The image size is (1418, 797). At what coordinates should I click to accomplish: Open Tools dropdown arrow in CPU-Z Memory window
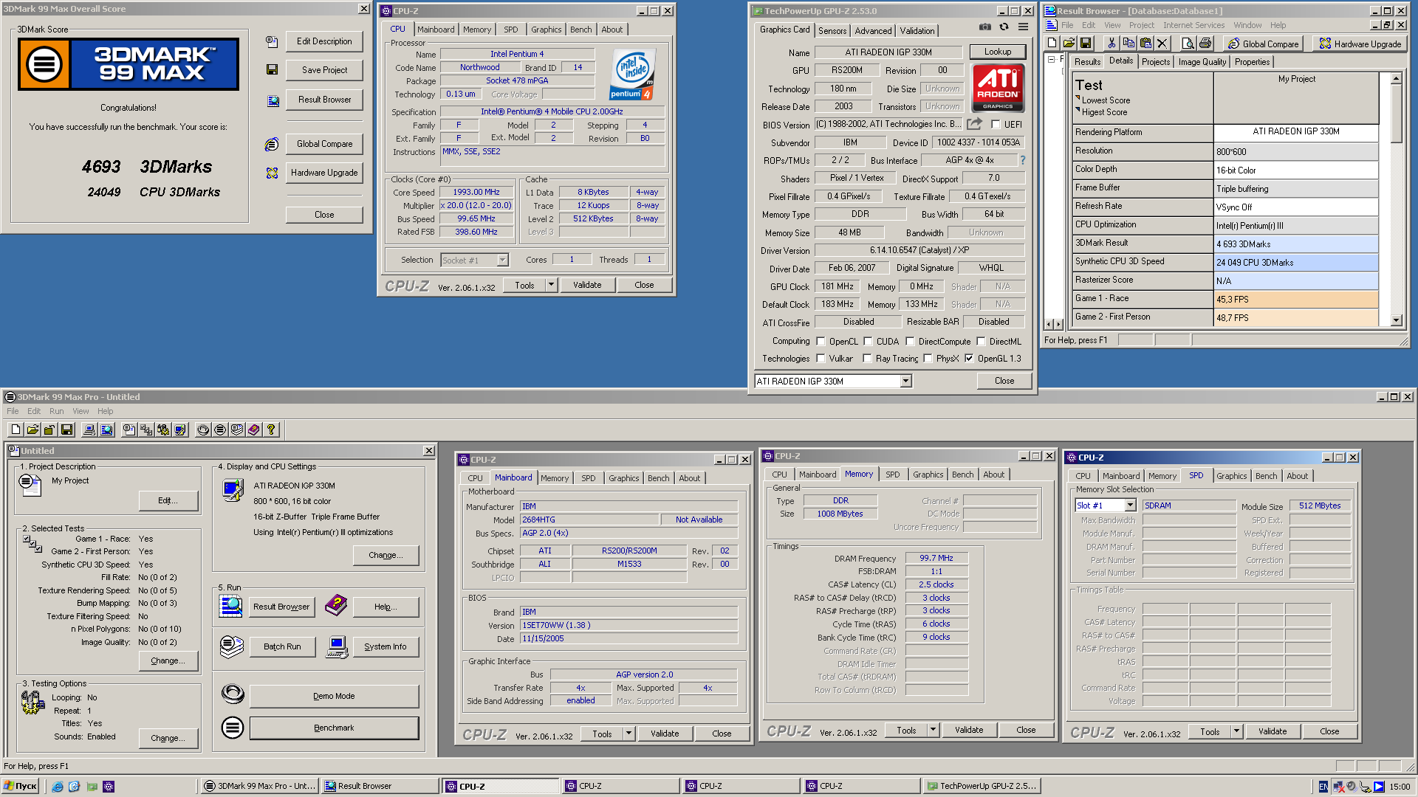click(x=933, y=730)
